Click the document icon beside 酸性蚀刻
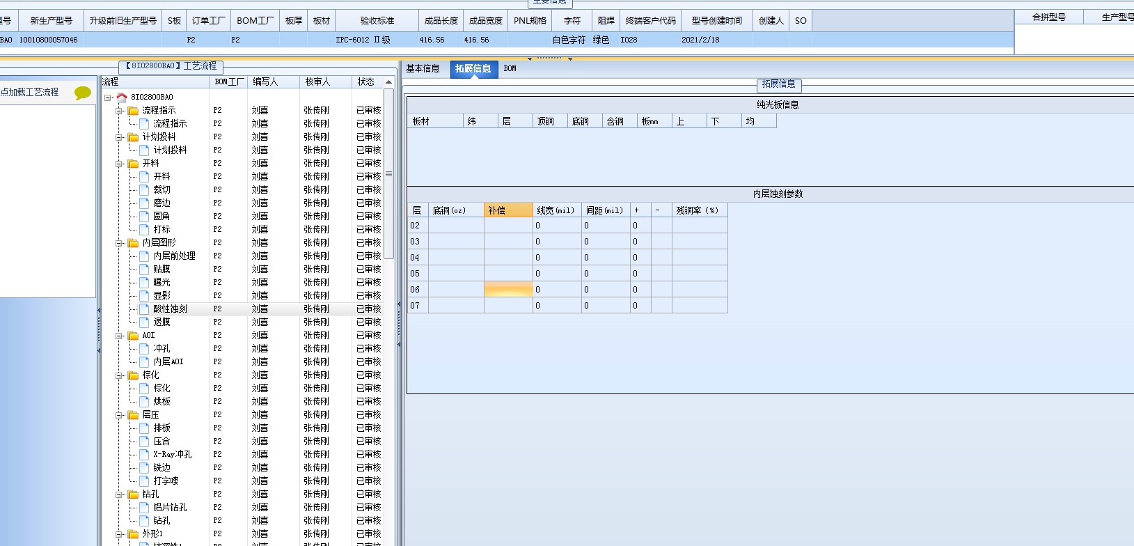Image resolution: width=1134 pixels, height=546 pixels. (x=145, y=309)
